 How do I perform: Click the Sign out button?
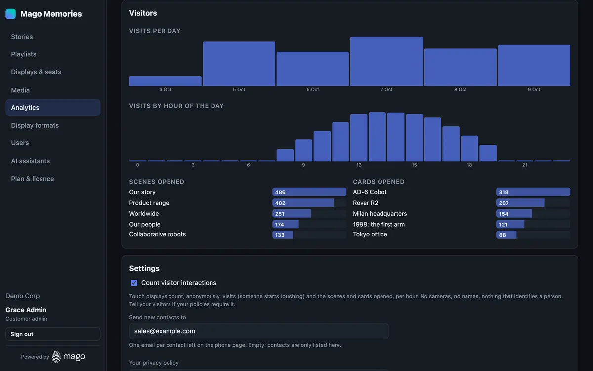[x=53, y=334]
